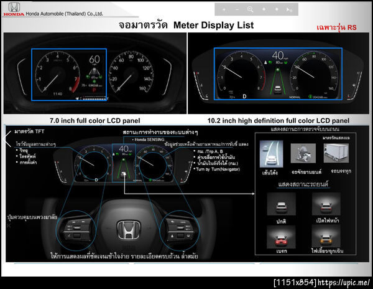Screen dimensions: 373x289
Task: Click the braking car status thumbnail
Action: tap(281, 237)
